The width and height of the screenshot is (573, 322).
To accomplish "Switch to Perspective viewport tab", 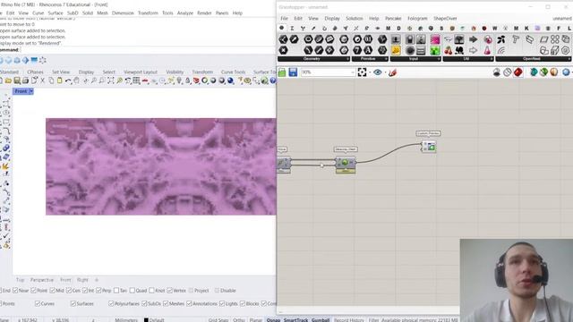I will point(42,280).
